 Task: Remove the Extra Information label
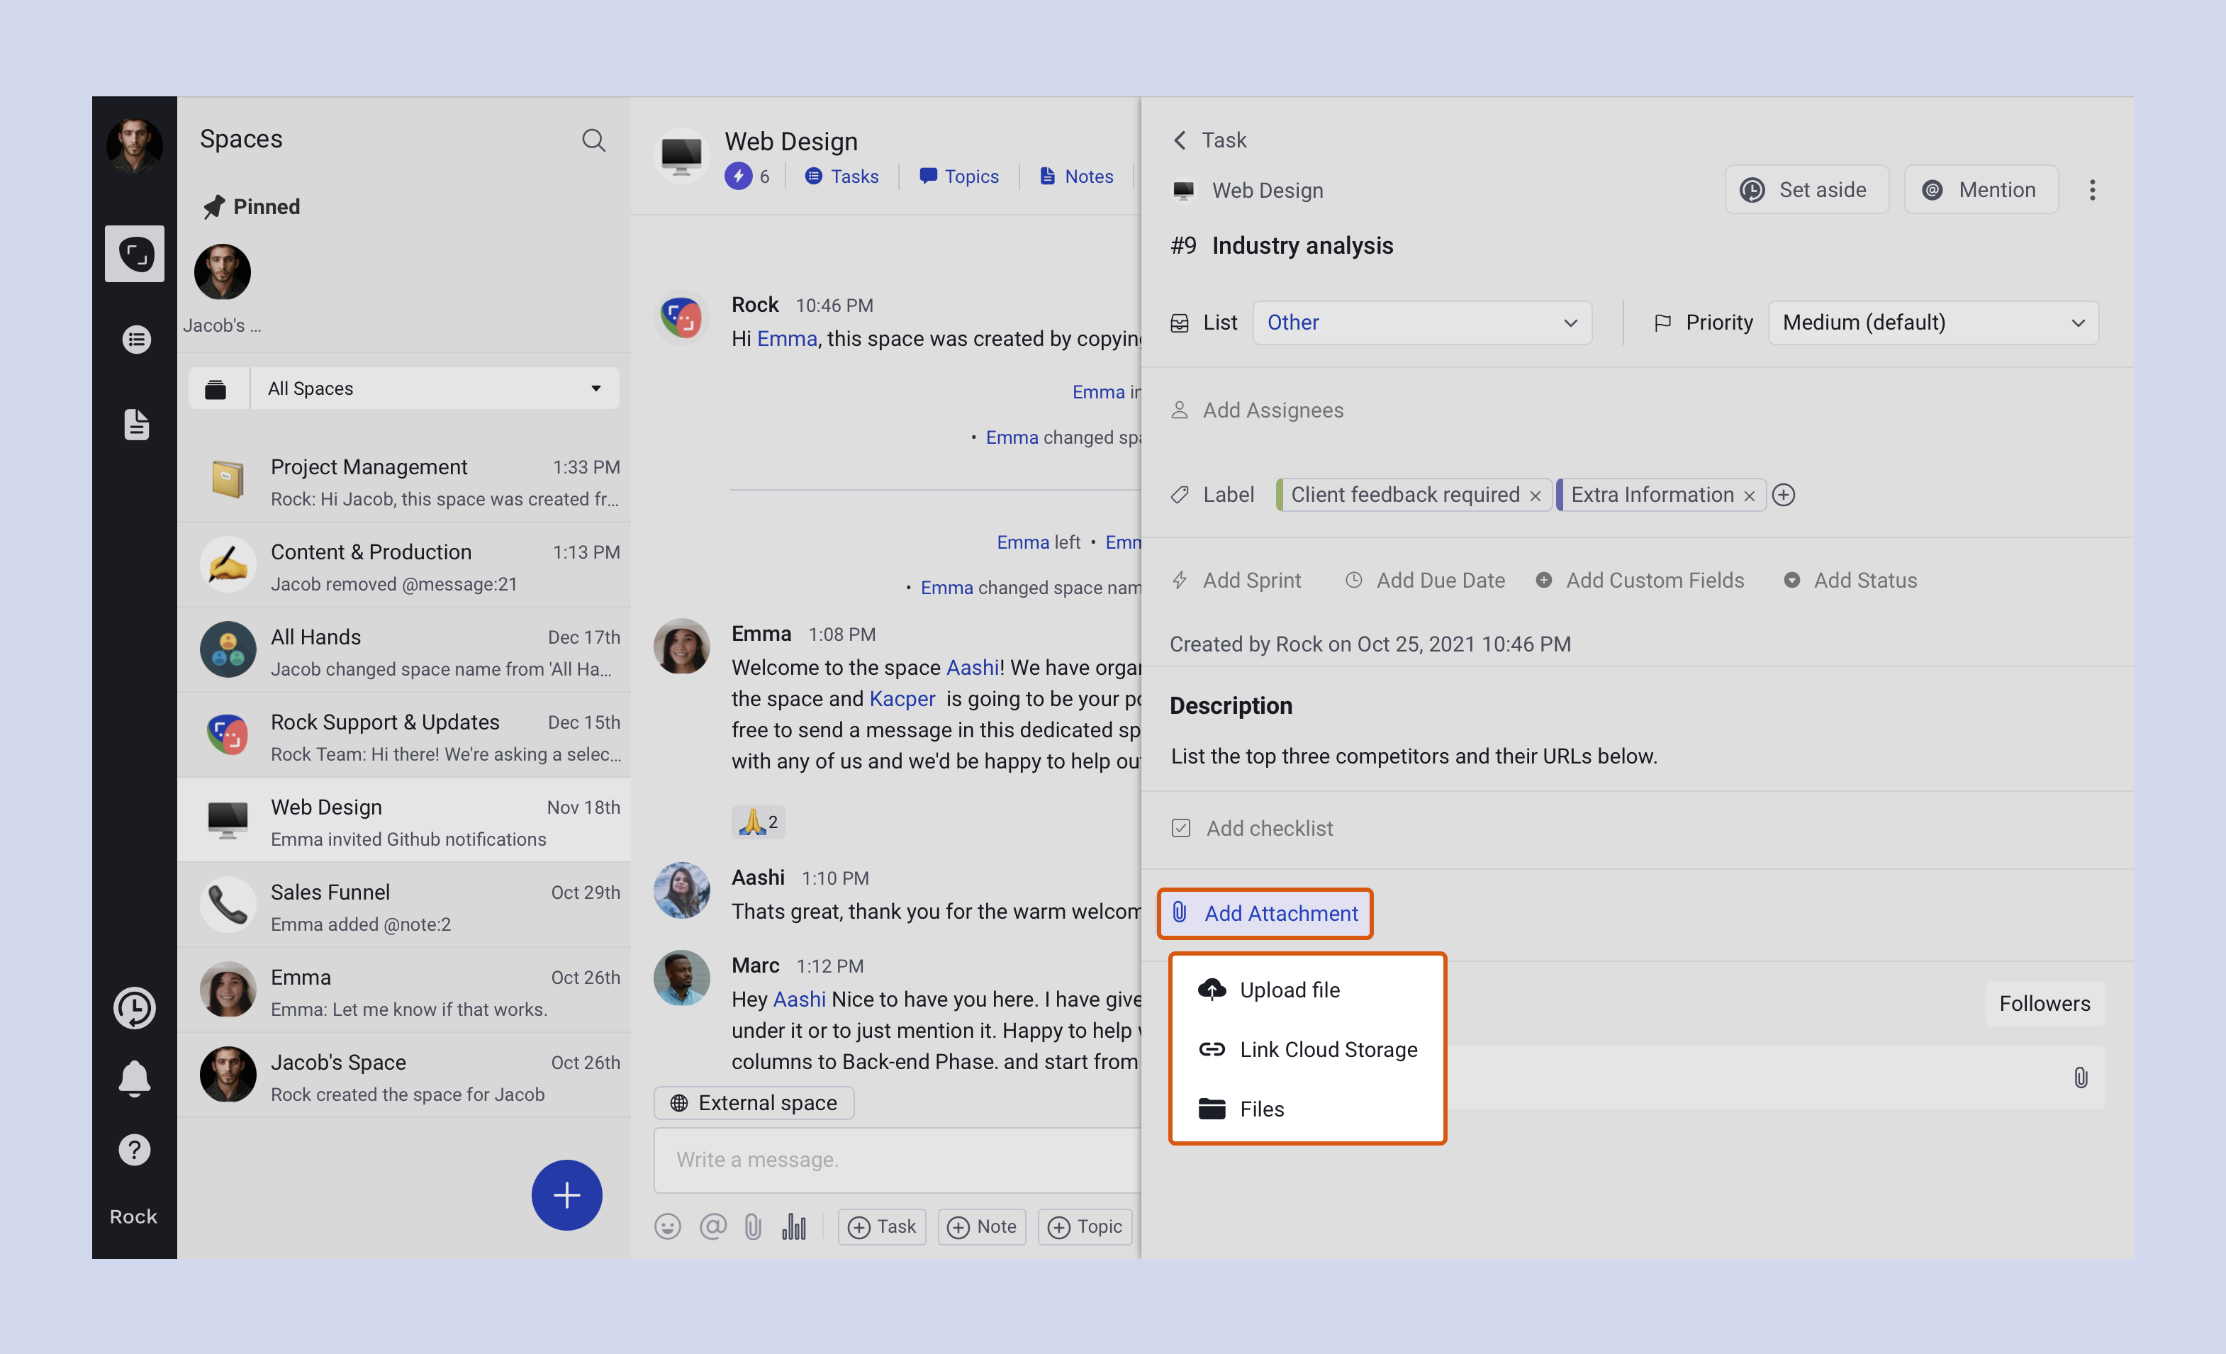1749,496
